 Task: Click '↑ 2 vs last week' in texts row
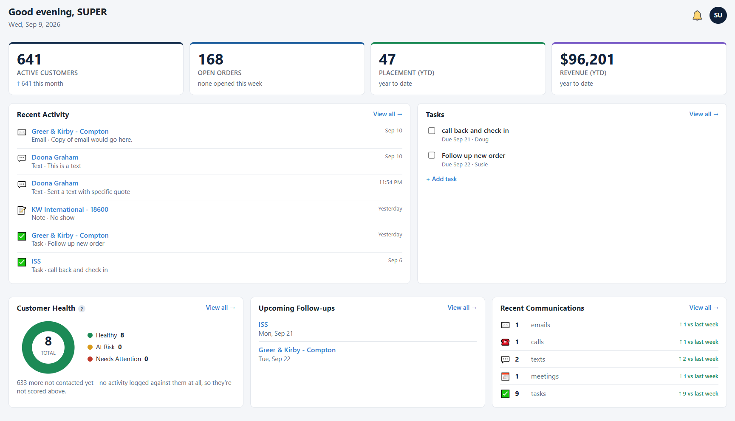click(x=698, y=359)
